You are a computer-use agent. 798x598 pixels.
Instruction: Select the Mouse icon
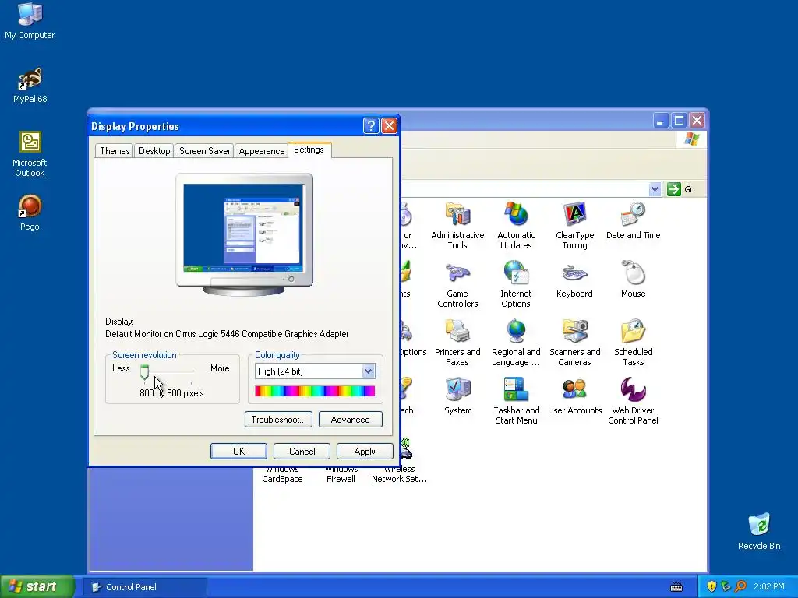pyautogui.click(x=633, y=280)
